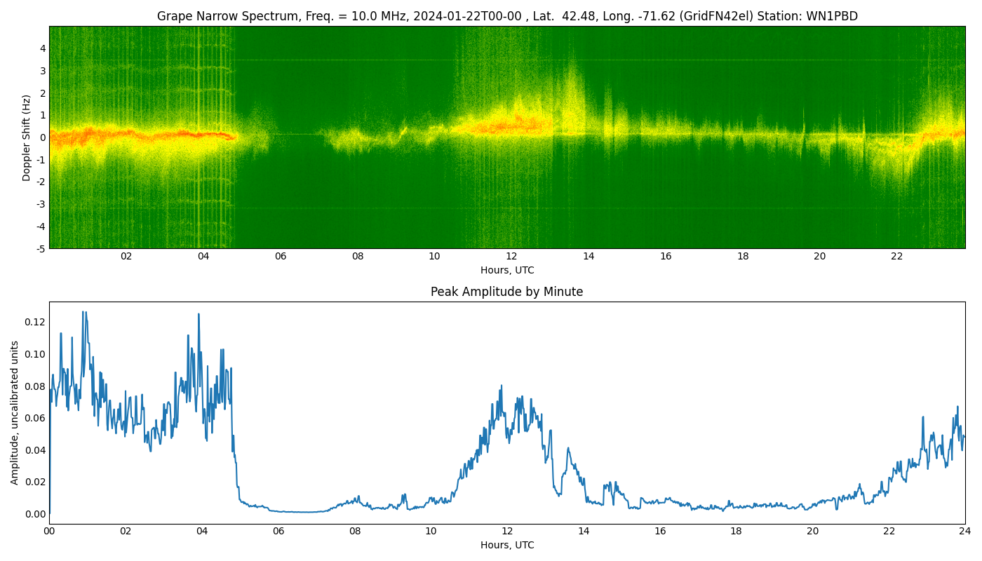Click the 0.04 amplitude tick label
This screenshot has height=561, width=982.
coord(34,450)
